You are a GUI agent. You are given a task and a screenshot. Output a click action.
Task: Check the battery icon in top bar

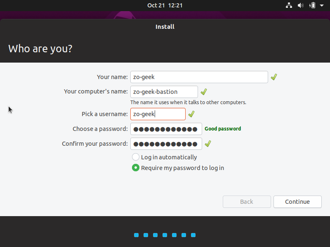click(x=312, y=5)
